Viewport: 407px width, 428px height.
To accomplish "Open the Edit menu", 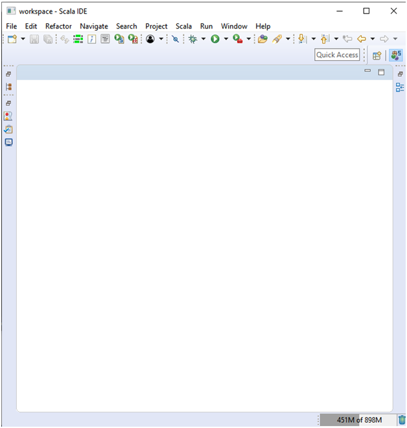I will [31, 26].
